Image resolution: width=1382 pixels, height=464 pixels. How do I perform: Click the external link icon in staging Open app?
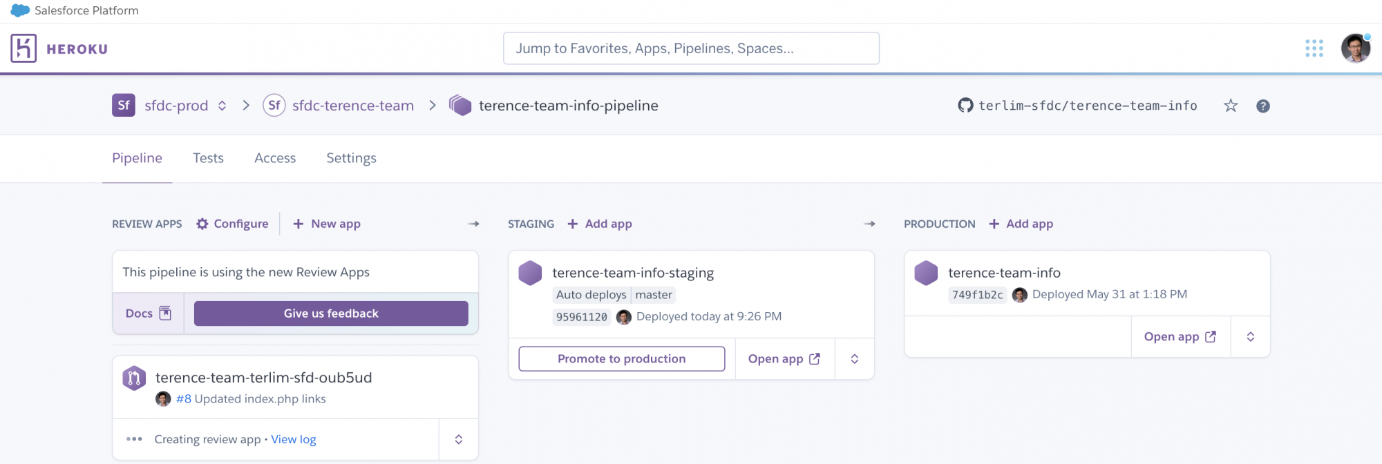point(815,359)
